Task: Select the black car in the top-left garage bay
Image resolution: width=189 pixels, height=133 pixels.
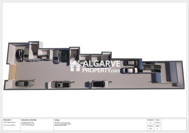Action: [19, 55]
